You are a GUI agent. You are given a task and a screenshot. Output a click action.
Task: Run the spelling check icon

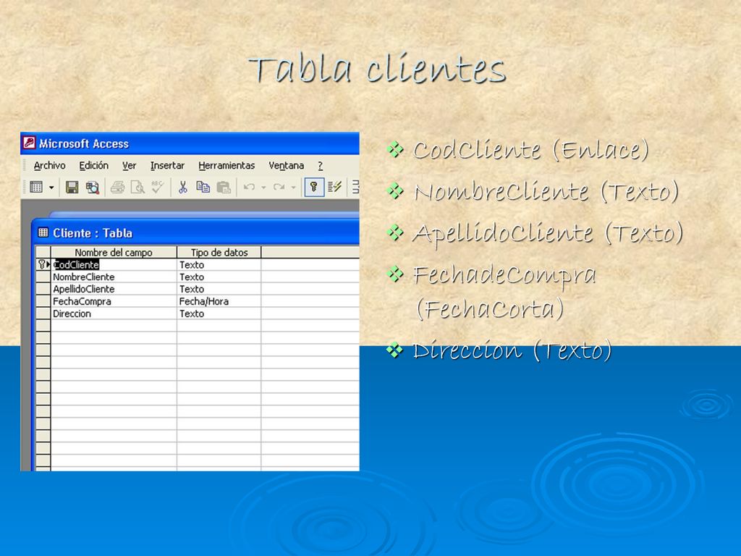157,188
